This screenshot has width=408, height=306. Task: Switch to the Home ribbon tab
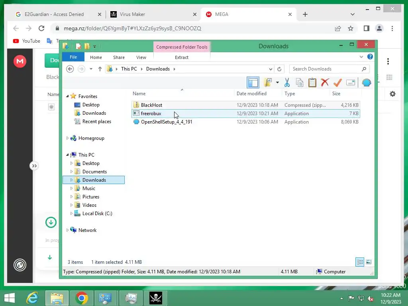96,57
